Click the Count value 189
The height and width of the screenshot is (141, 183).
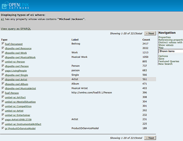145,128
